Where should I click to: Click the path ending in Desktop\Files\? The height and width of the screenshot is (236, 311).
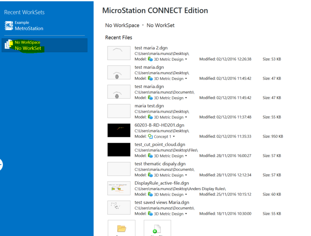coord(166,150)
